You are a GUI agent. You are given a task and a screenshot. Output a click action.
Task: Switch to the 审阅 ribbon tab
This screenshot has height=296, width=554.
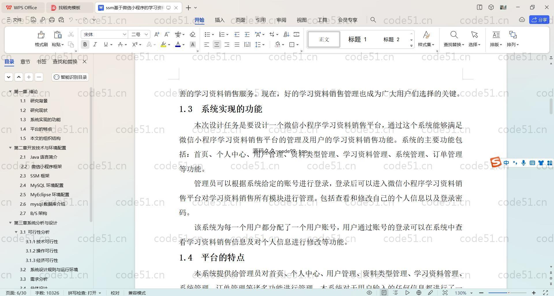click(281, 20)
